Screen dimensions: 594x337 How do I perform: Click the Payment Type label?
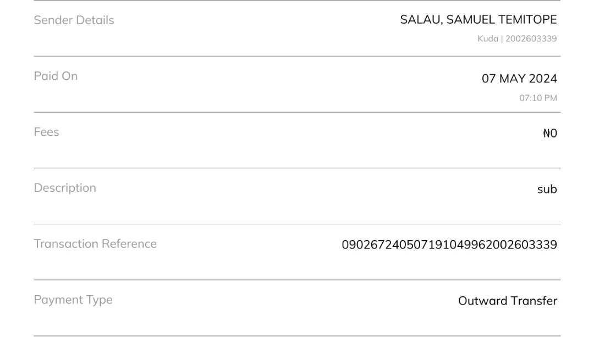coord(73,300)
